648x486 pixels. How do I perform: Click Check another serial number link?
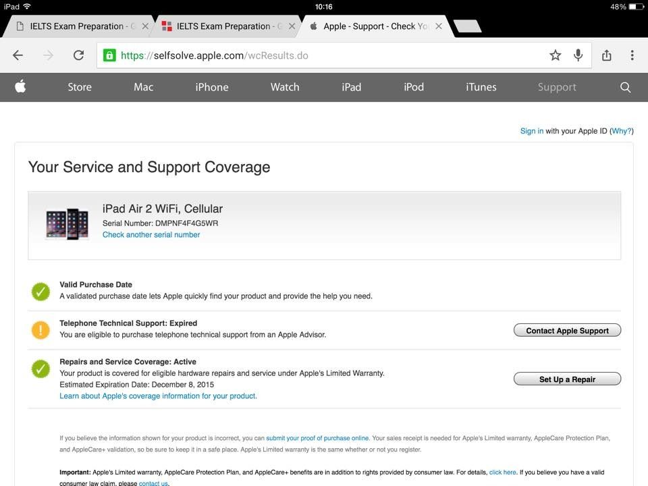(x=151, y=235)
